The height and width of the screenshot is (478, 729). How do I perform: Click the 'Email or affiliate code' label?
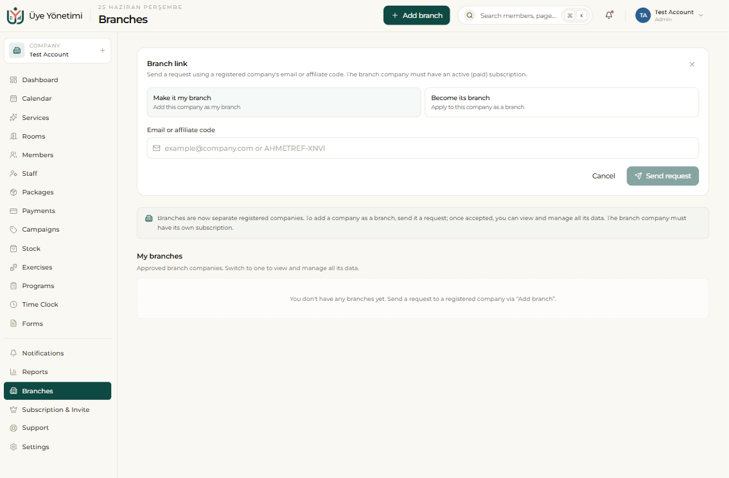tap(181, 130)
